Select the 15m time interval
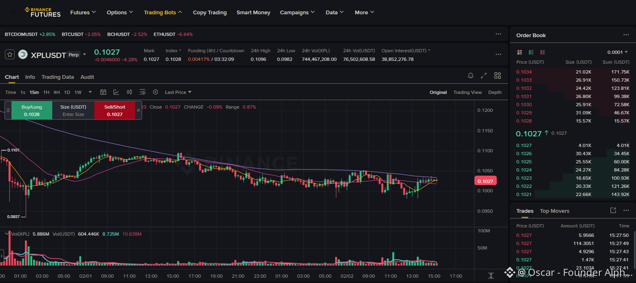636x283 pixels. [34, 92]
